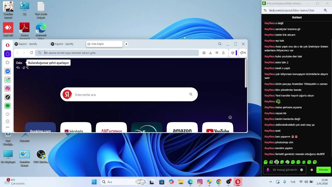Open the Downloads icon in Opera toolbar
This screenshot has height=187, width=332.
[x=210, y=53]
